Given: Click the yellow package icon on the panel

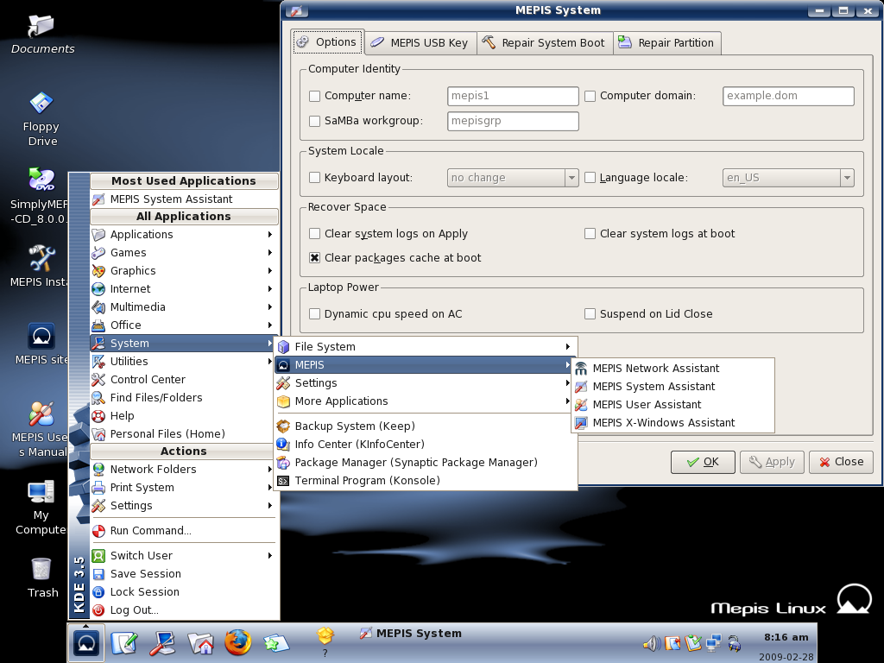Looking at the screenshot, I should pyautogui.click(x=325, y=636).
